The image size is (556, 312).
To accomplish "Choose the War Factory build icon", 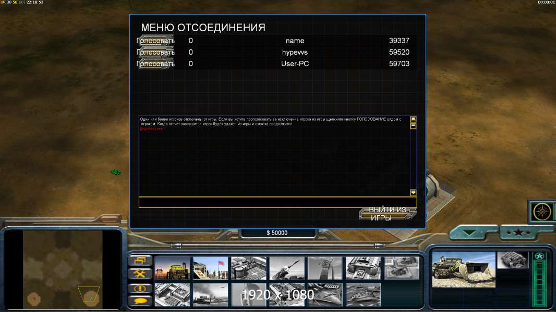I will [x=364, y=268].
